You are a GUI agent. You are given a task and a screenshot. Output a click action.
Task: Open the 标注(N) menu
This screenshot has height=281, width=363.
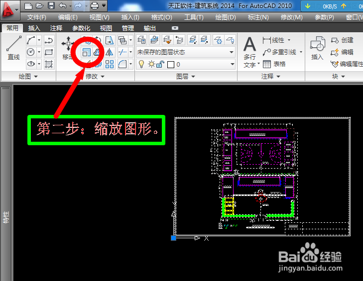coord(258,17)
